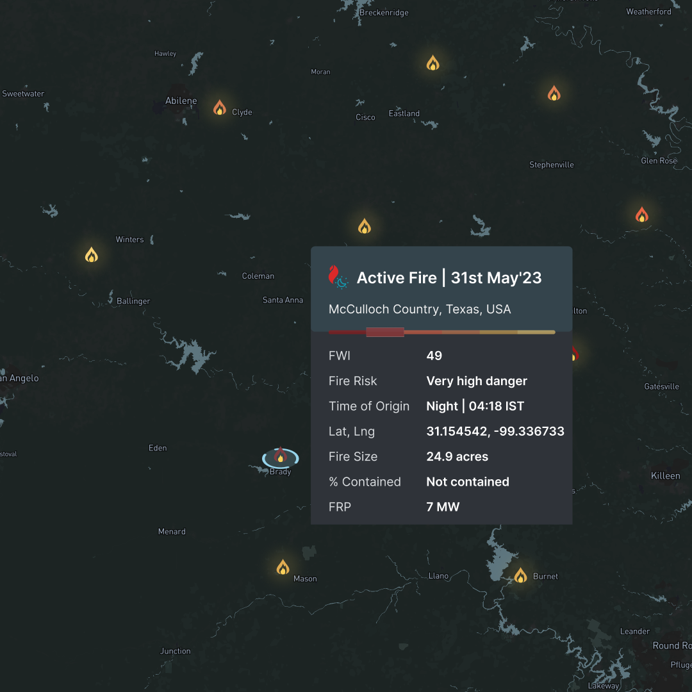Click the fire icon beside Burnet
The width and height of the screenshot is (692, 692).
[521, 575]
